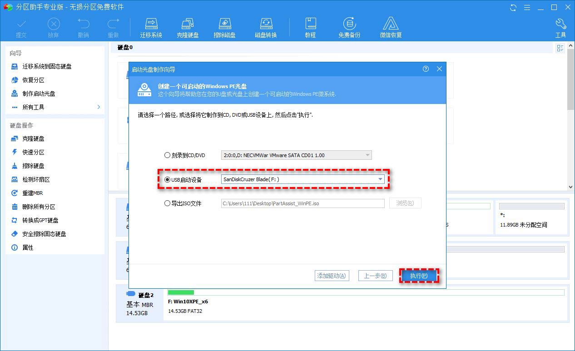Select the USB启动设备 radio option
Image resolution: width=575 pixels, height=351 pixels.
coord(168,179)
